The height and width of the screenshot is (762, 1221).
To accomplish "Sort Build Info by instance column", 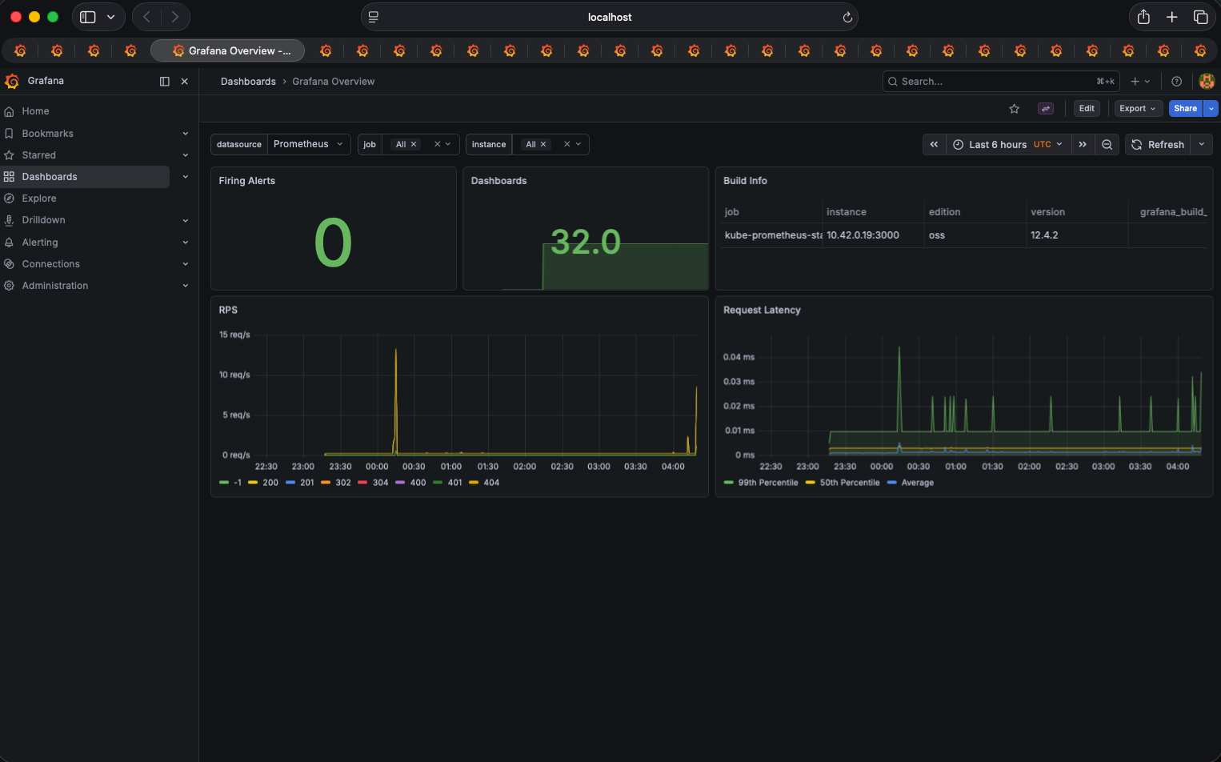I will (847, 212).
